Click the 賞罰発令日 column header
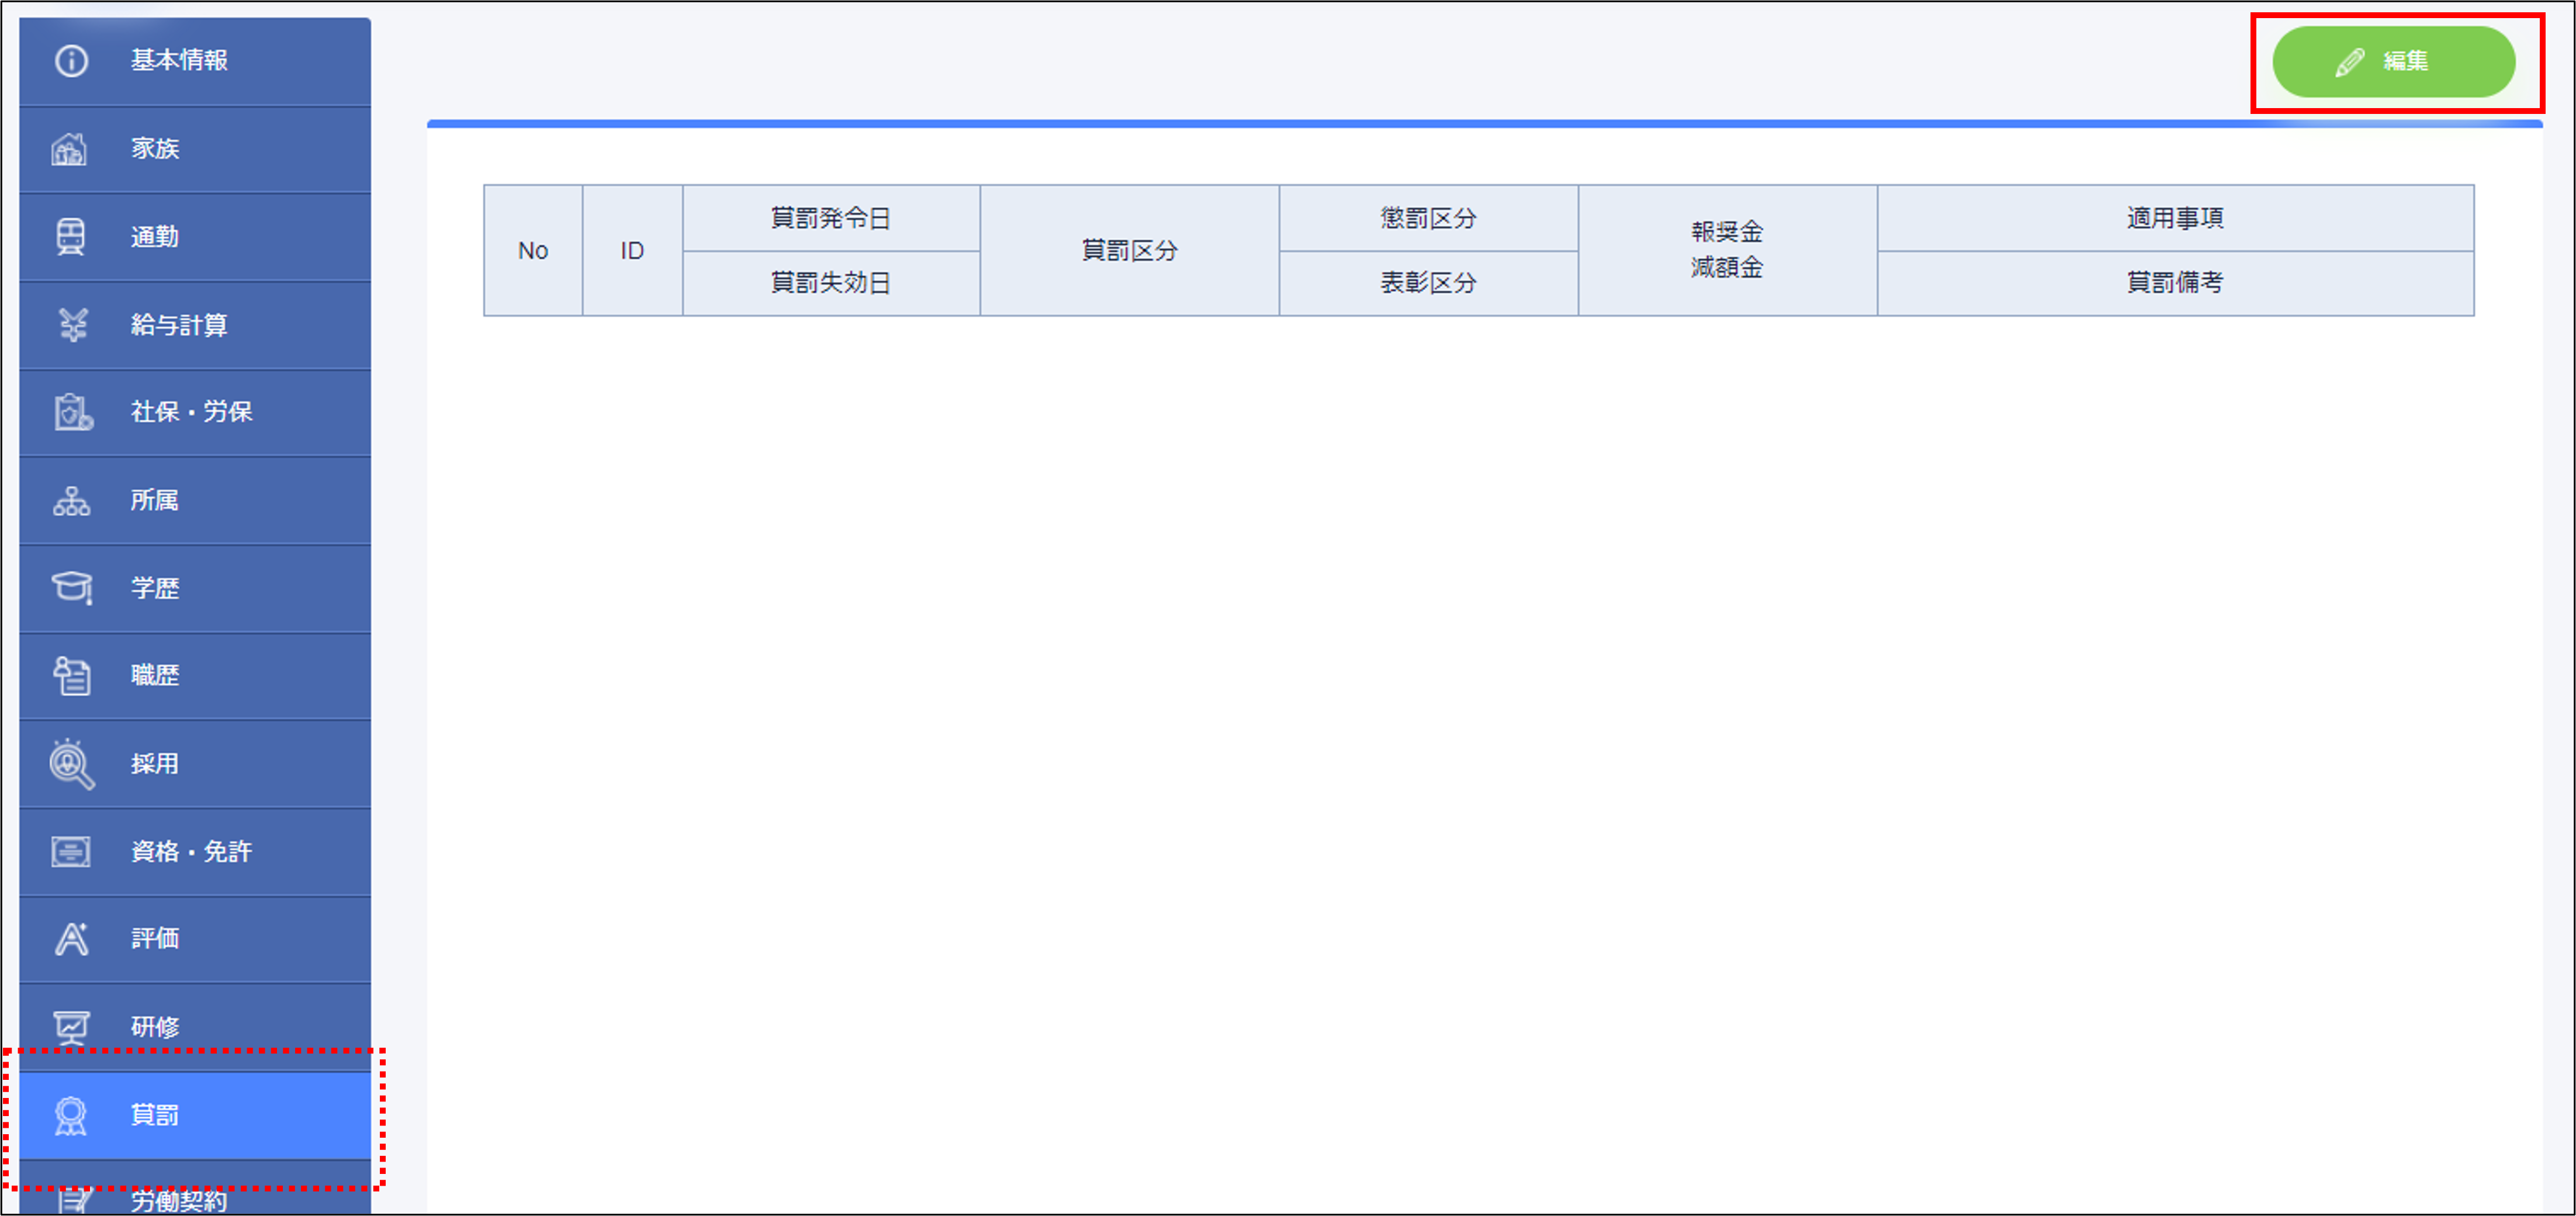The height and width of the screenshot is (1216, 2576). (830, 218)
